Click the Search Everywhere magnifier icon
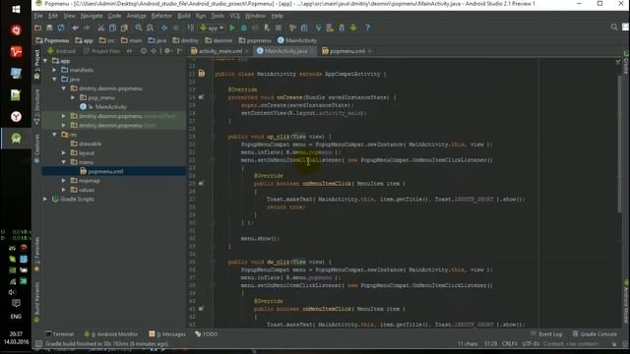Image resolution: width=630 pixels, height=354 pixels. [x=614, y=27]
